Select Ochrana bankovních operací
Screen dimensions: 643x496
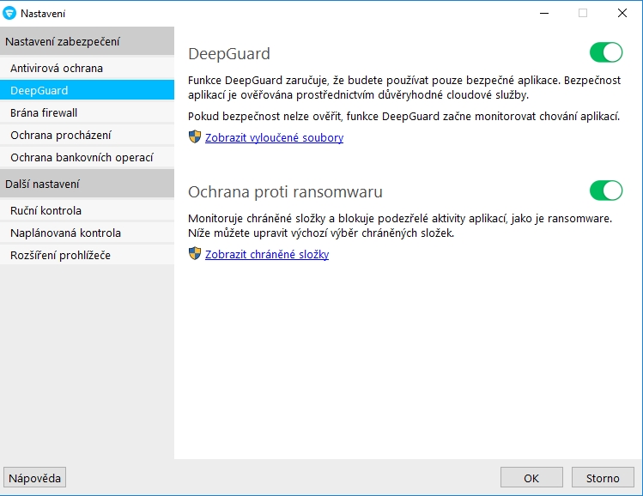[87, 157]
